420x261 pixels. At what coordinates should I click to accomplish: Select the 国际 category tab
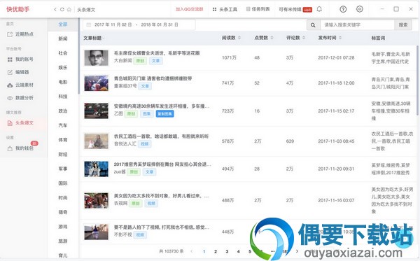(63, 183)
